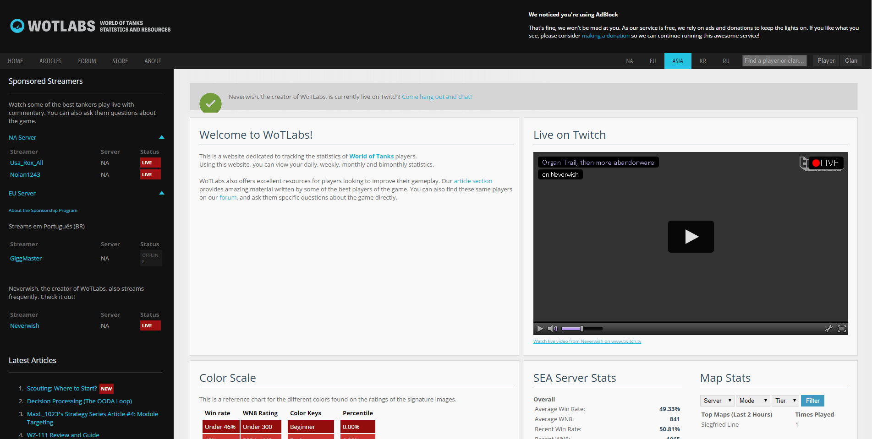
Task: Open the FORUM menu item
Action: (x=87, y=61)
